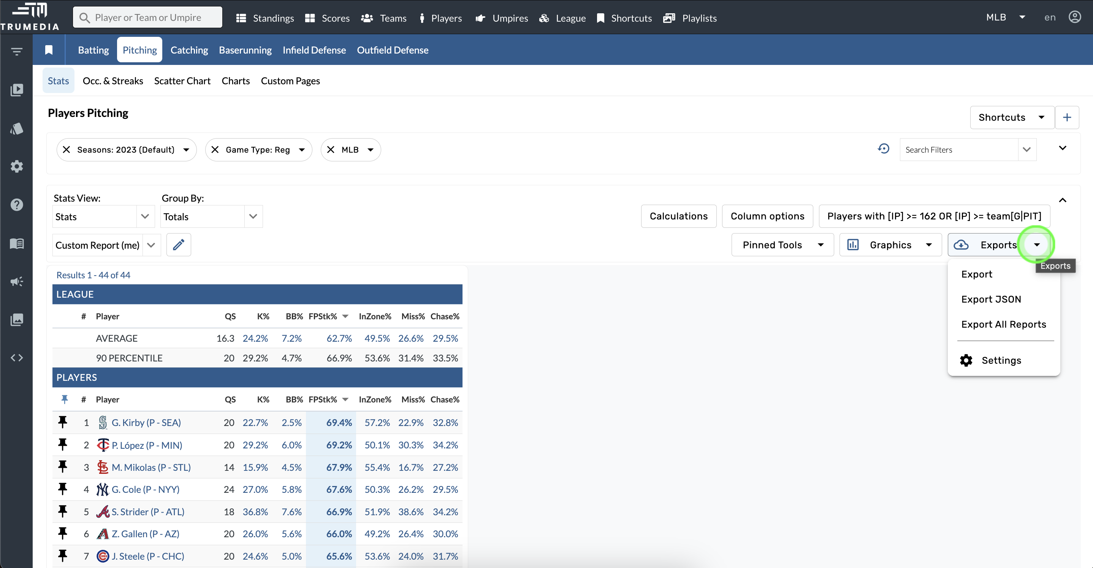Toggle the filter search expander arrow
Image resolution: width=1093 pixels, height=568 pixels.
(x=1063, y=150)
